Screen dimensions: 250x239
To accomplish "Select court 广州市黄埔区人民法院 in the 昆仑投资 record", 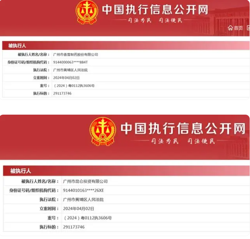I will (x=83, y=200).
